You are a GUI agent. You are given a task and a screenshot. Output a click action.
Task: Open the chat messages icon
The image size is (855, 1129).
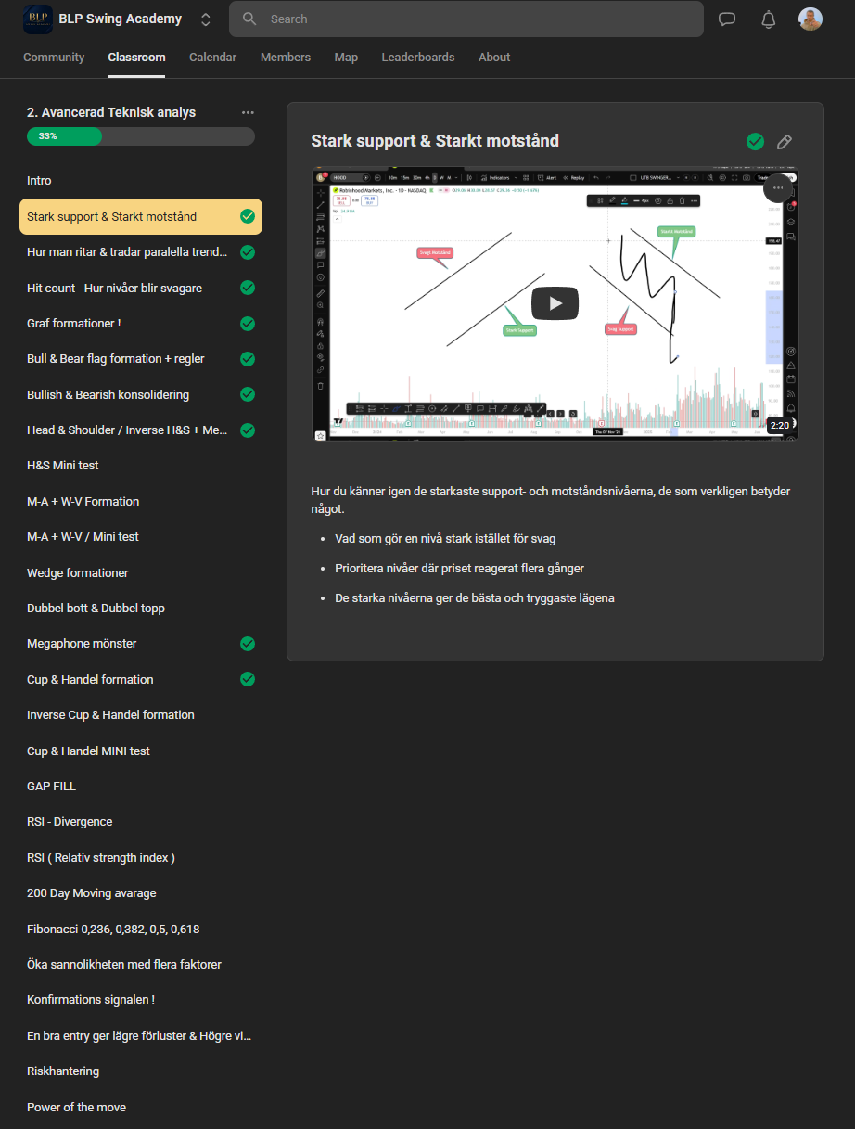(x=727, y=19)
